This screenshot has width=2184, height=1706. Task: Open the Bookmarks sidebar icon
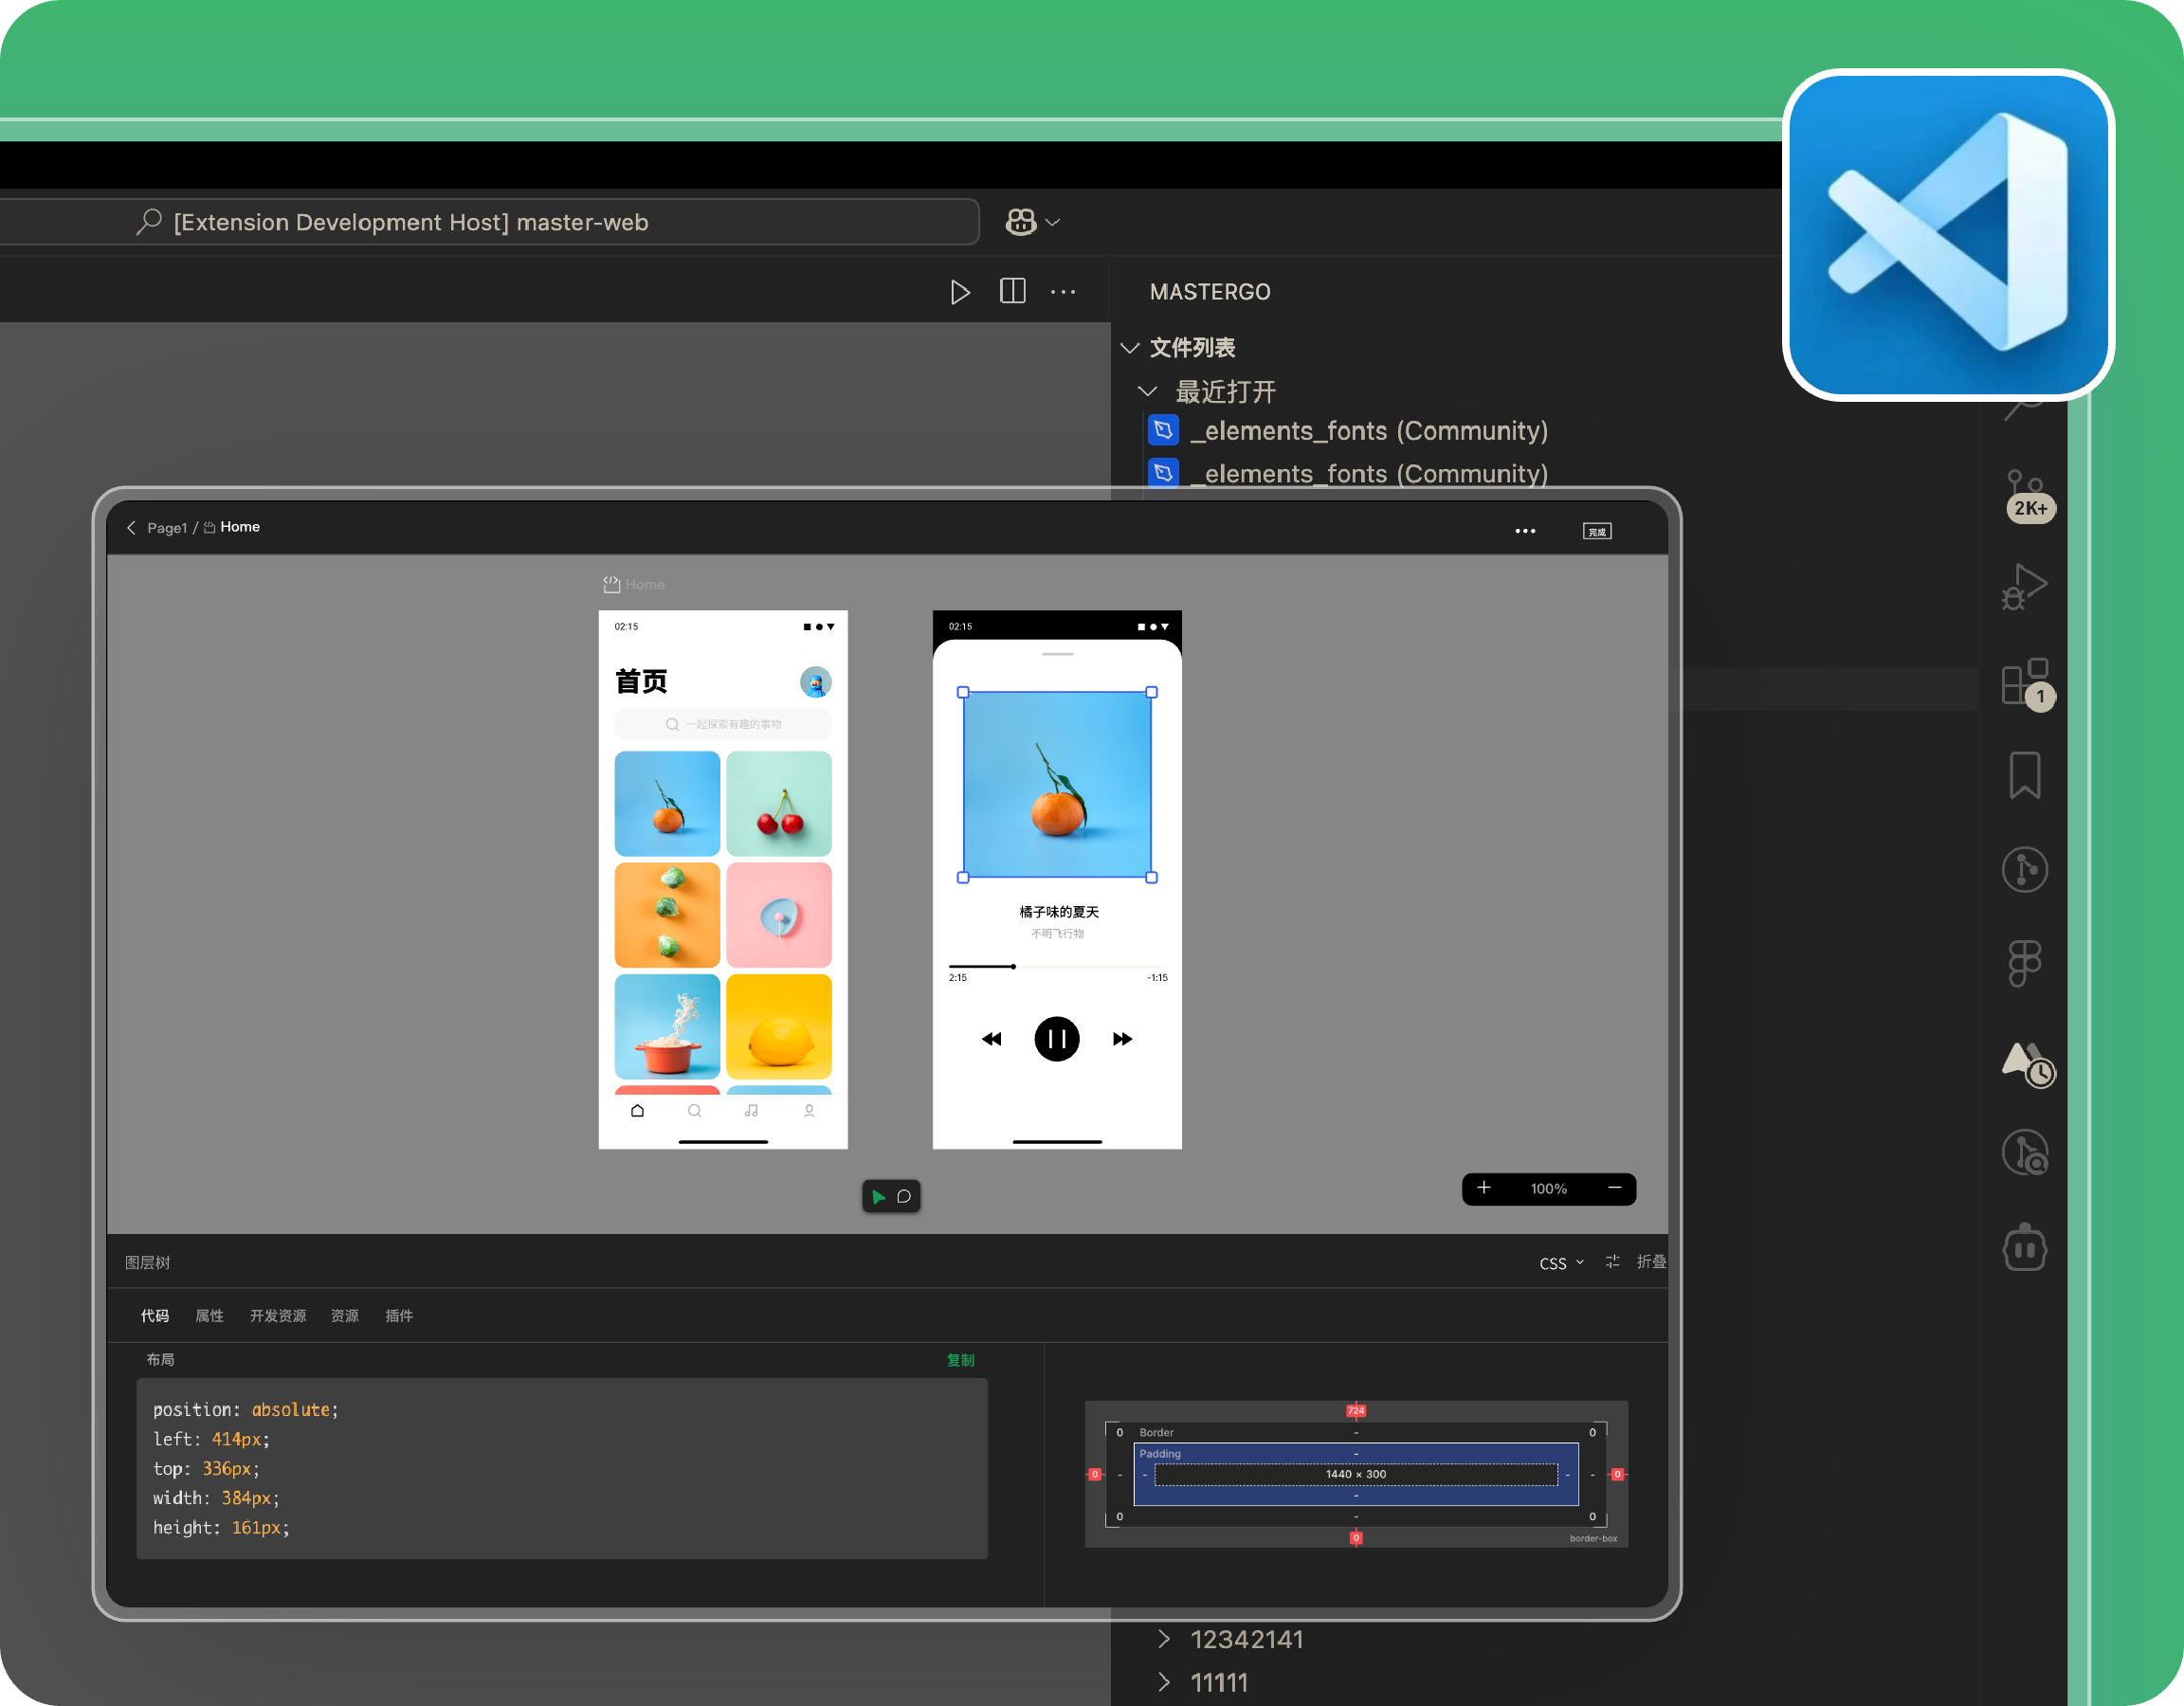click(2024, 775)
